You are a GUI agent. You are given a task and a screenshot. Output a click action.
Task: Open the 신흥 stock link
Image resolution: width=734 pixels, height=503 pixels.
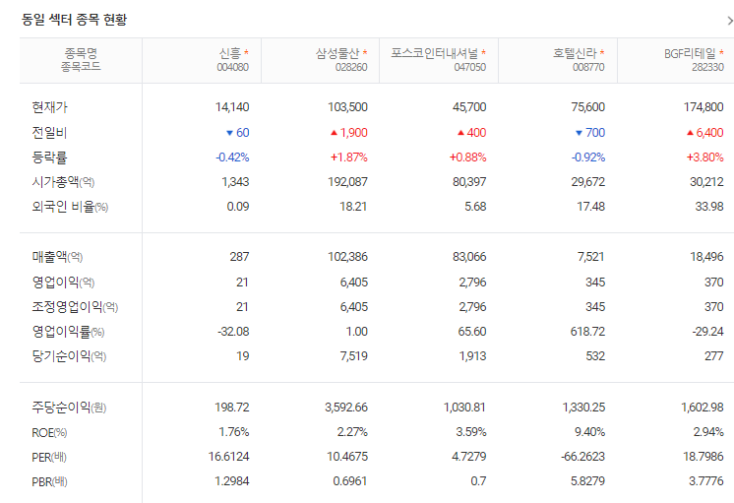(230, 53)
